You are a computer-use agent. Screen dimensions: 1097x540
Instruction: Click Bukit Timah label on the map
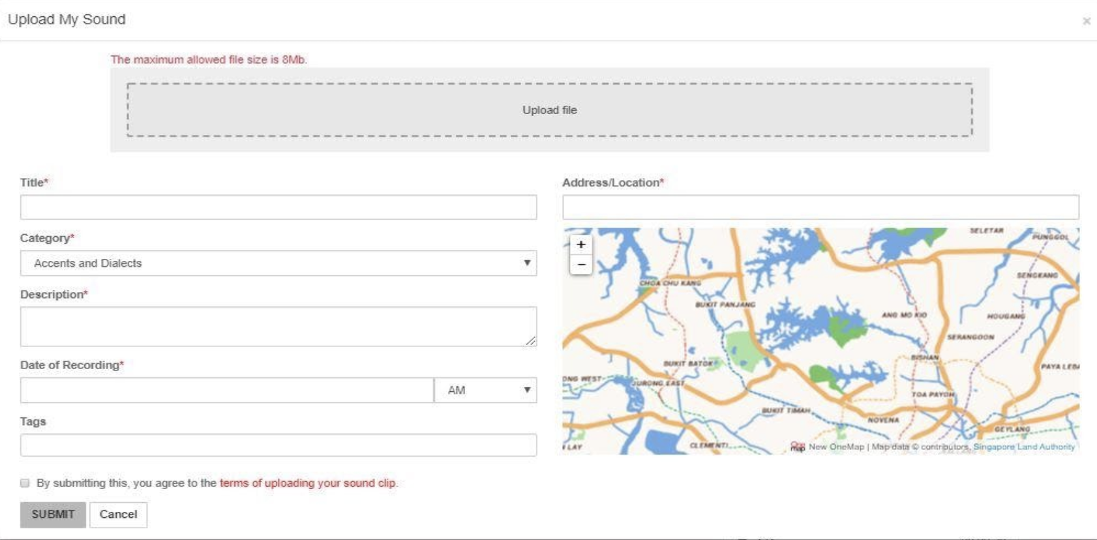(786, 411)
